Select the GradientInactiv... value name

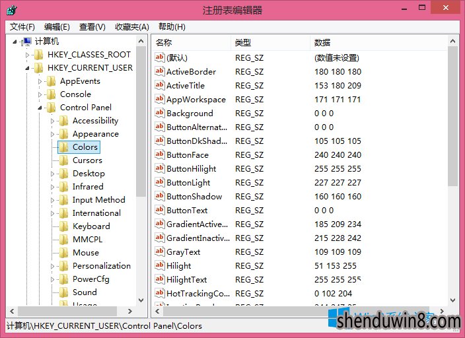click(x=198, y=238)
